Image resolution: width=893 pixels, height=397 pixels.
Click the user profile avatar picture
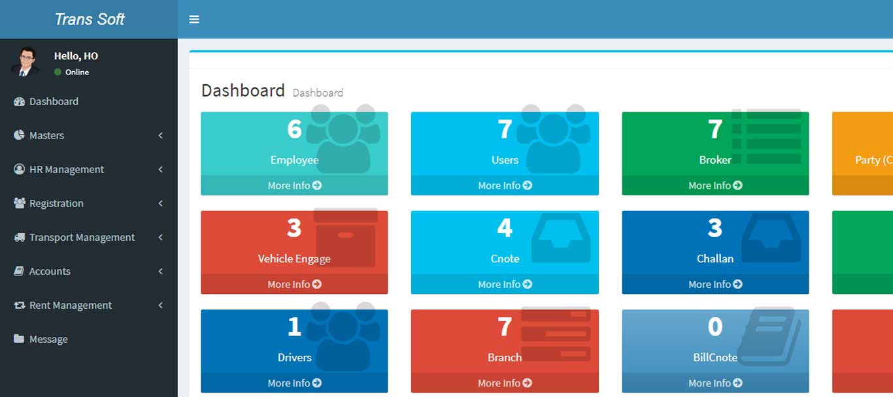coord(25,63)
